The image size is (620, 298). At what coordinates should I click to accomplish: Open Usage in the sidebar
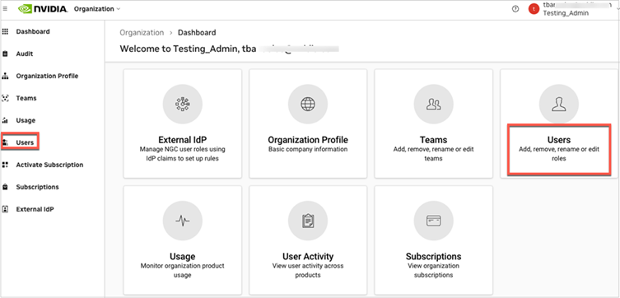pyautogui.click(x=26, y=120)
